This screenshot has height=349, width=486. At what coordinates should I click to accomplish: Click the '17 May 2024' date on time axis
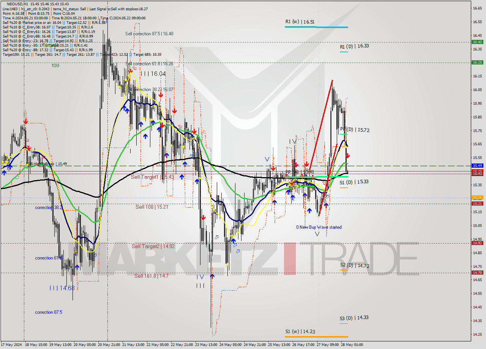pyautogui.click(x=11, y=345)
